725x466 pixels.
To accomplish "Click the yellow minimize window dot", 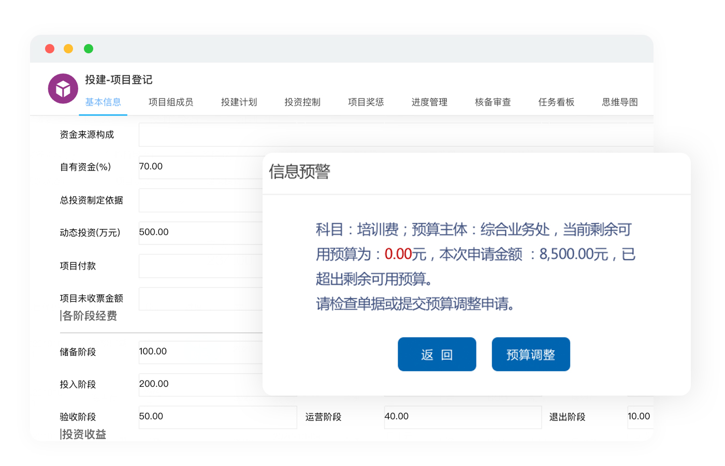I will 68,49.
